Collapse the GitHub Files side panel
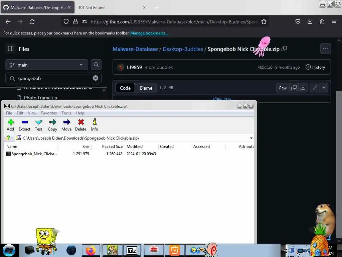342x257 pixels. [11, 49]
